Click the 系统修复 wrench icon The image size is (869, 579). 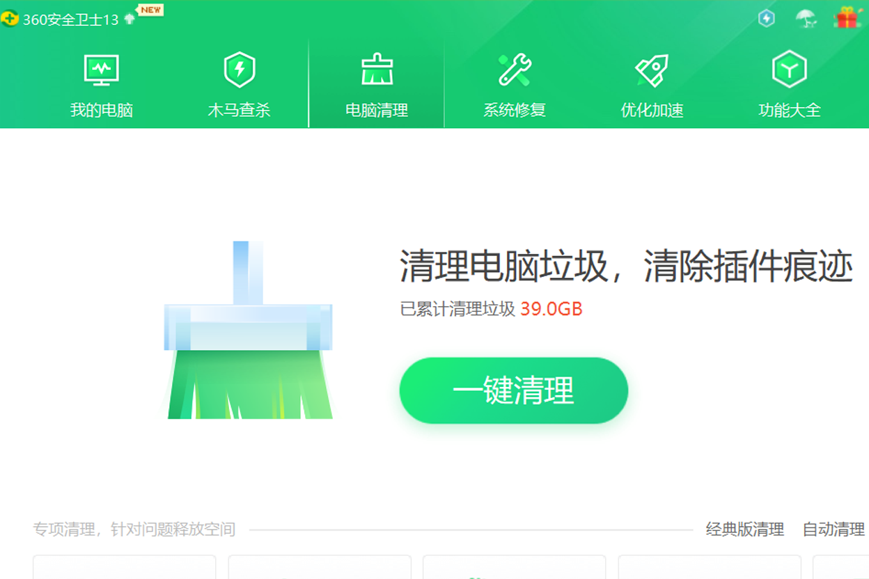pyautogui.click(x=515, y=70)
